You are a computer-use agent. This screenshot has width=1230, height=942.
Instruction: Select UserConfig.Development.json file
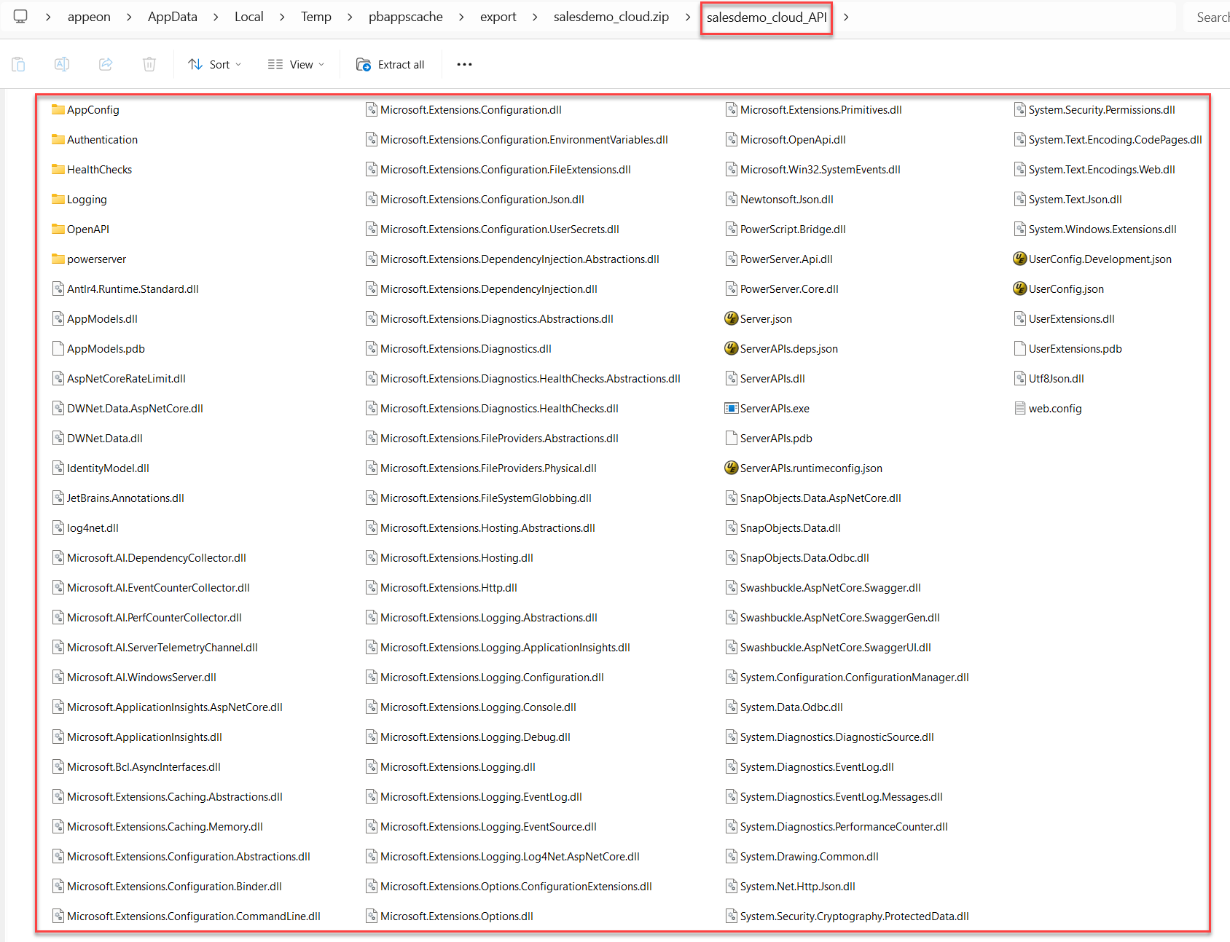point(1100,259)
